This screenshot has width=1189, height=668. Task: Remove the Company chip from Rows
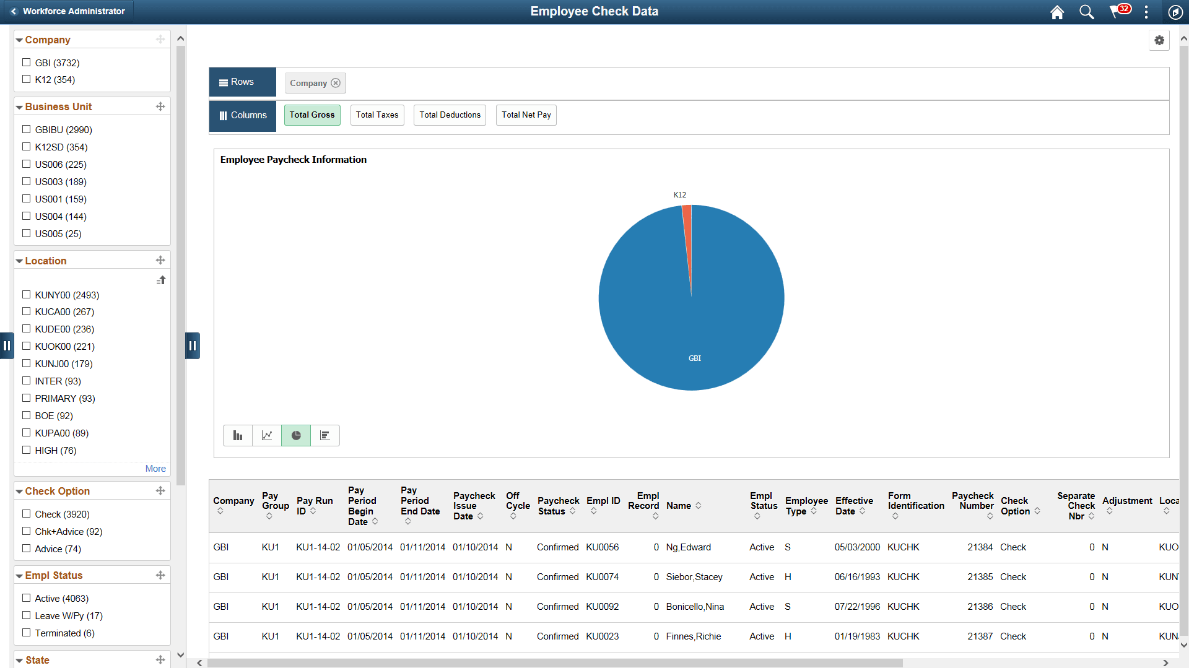[336, 82]
